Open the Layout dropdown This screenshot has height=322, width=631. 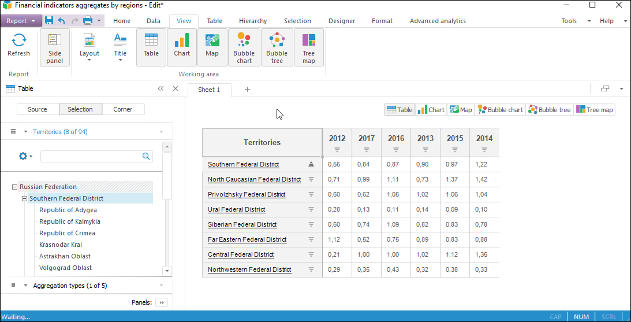(x=89, y=47)
